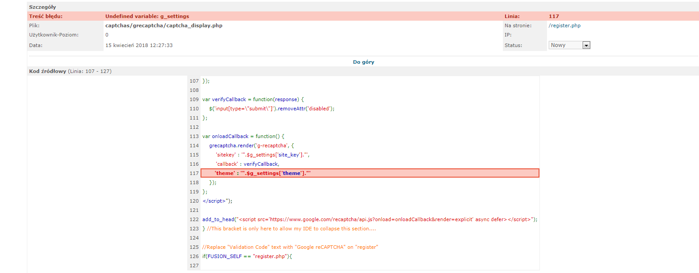Click source line number 126
699x273 pixels.
tap(194, 256)
